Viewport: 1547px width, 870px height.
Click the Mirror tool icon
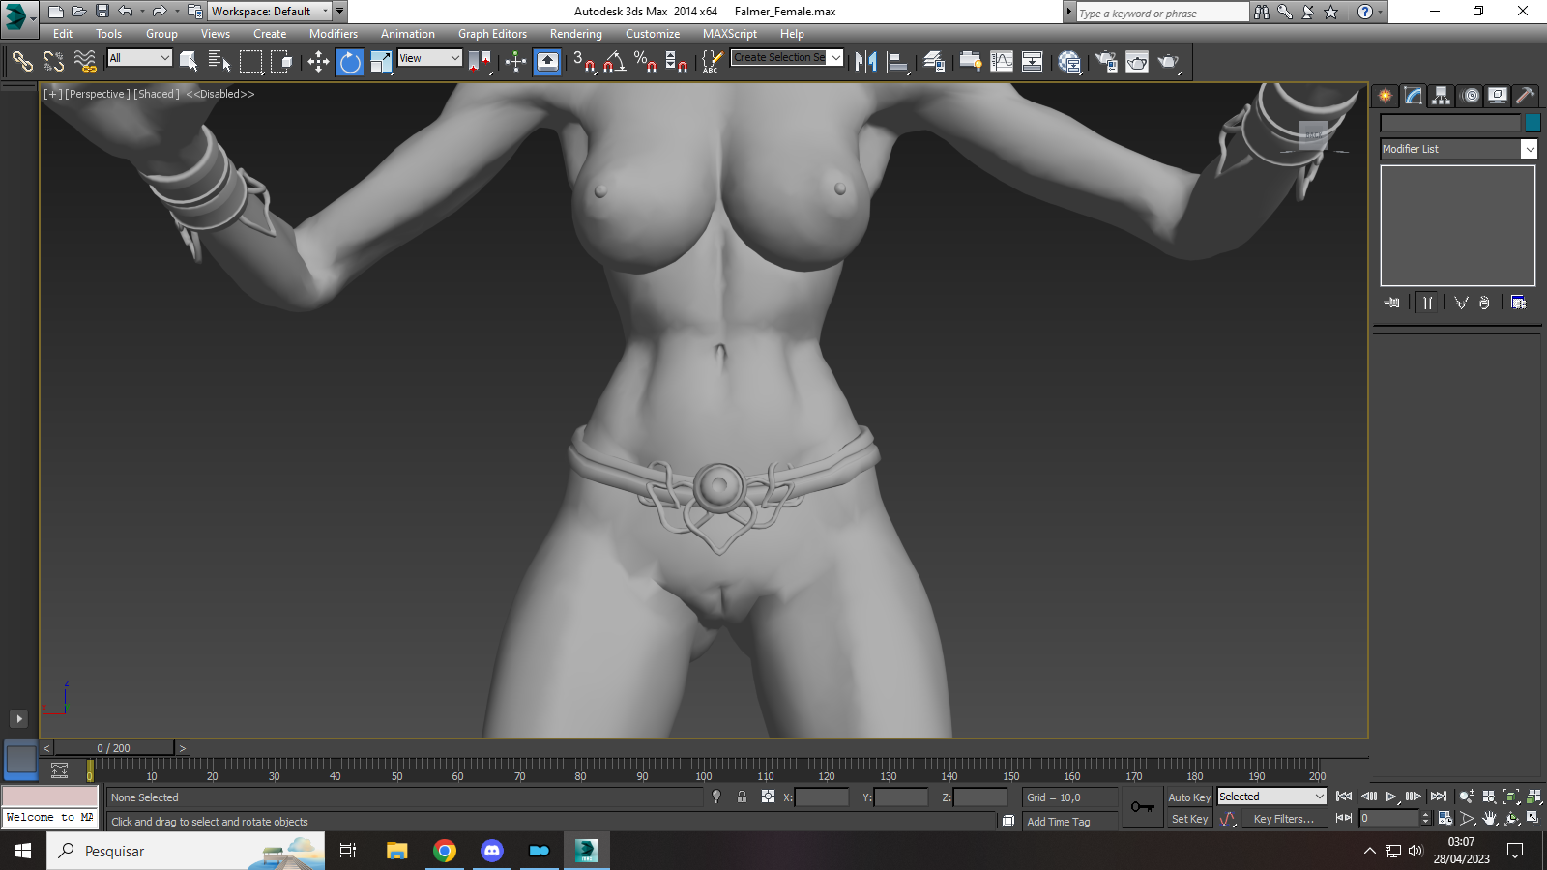click(866, 62)
